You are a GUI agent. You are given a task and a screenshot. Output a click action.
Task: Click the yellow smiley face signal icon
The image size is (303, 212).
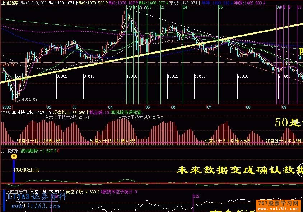coord(14,157)
